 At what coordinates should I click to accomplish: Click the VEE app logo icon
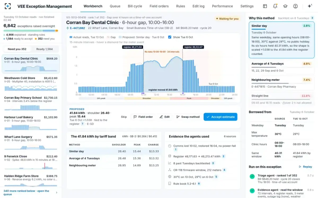tap(8, 6)
